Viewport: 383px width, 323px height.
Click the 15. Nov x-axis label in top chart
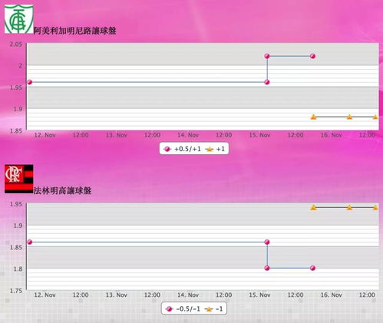pyautogui.click(x=259, y=135)
